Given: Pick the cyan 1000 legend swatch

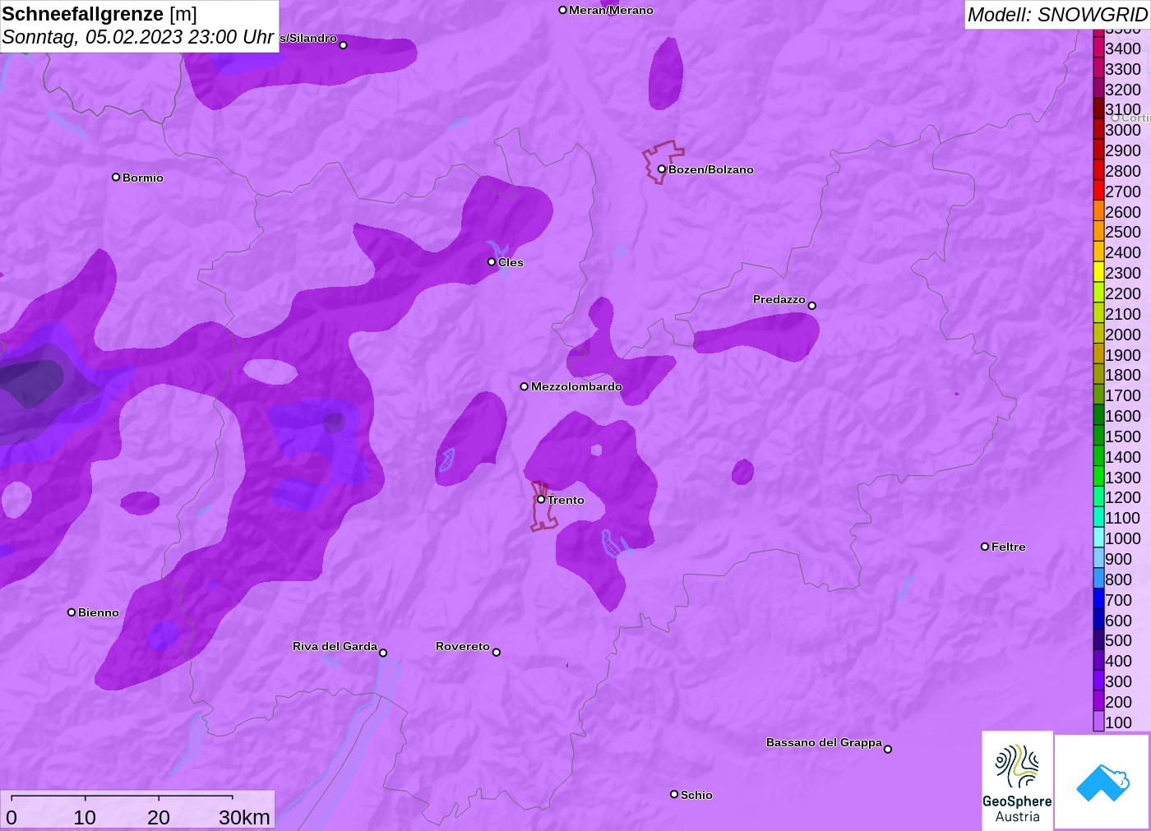Looking at the screenshot, I should pos(1098,538).
